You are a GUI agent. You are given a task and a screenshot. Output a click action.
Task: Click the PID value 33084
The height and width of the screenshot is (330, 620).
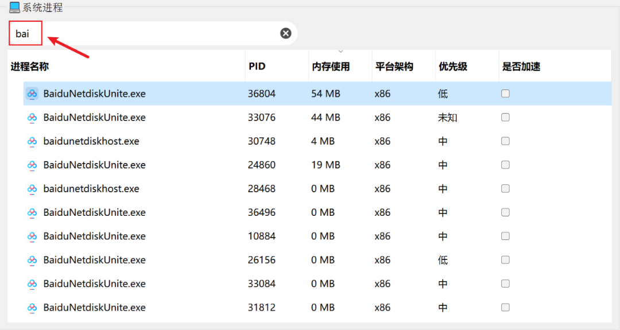[x=262, y=284]
